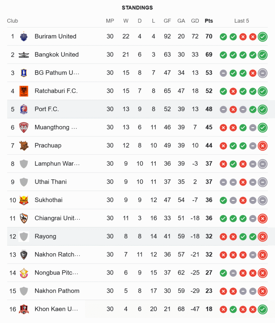The width and height of the screenshot is (275, 323).
Task: Click the BG Pathum United crest icon
Action: [x=24, y=73]
